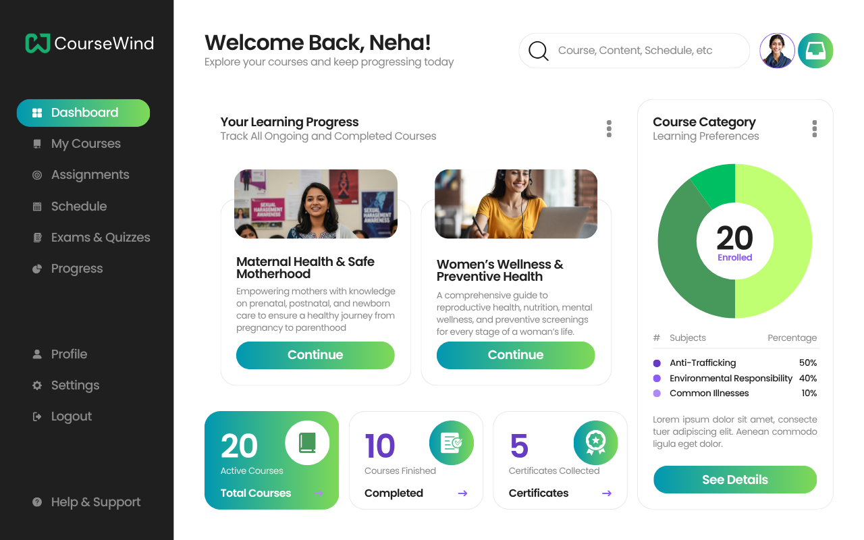Open My Courses in sidebar
Viewport: 864px width, 540px height.
[86, 144]
